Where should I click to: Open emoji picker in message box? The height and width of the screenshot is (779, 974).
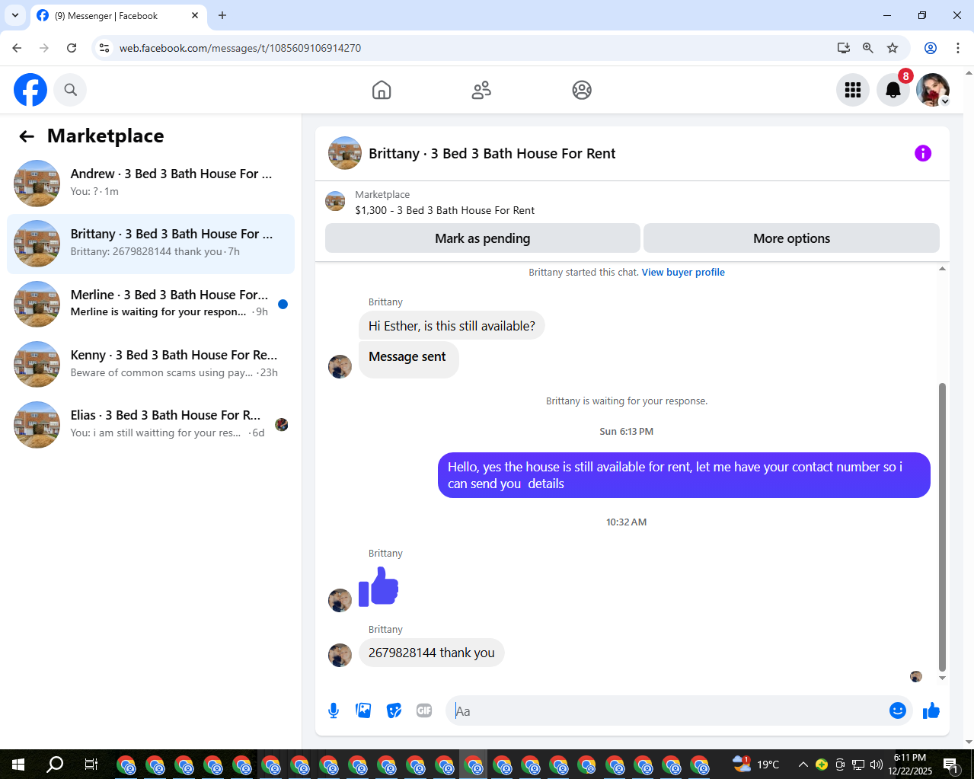(898, 710)
